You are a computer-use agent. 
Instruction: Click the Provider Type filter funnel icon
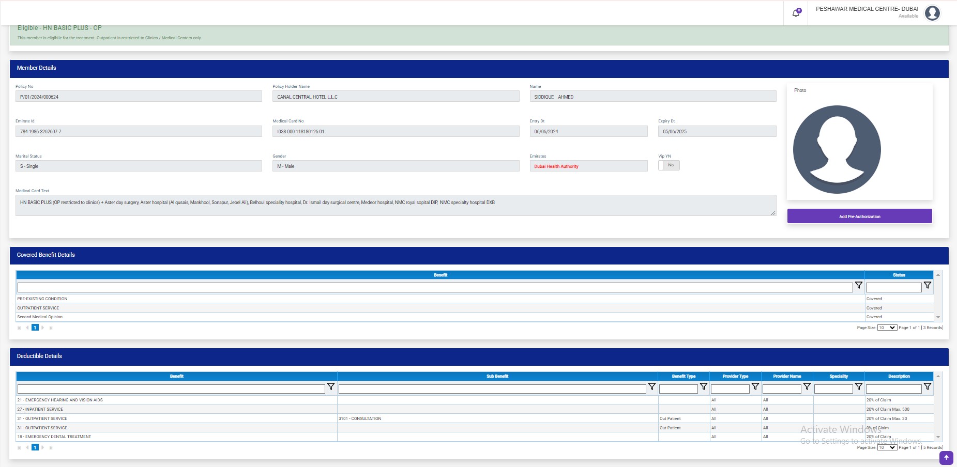[755, 387]
